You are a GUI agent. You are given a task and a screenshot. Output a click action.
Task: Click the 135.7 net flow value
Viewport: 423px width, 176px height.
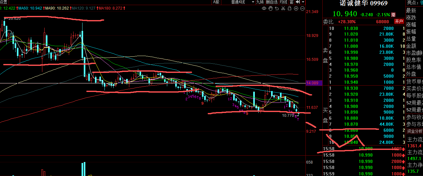[x=413, y=172]
